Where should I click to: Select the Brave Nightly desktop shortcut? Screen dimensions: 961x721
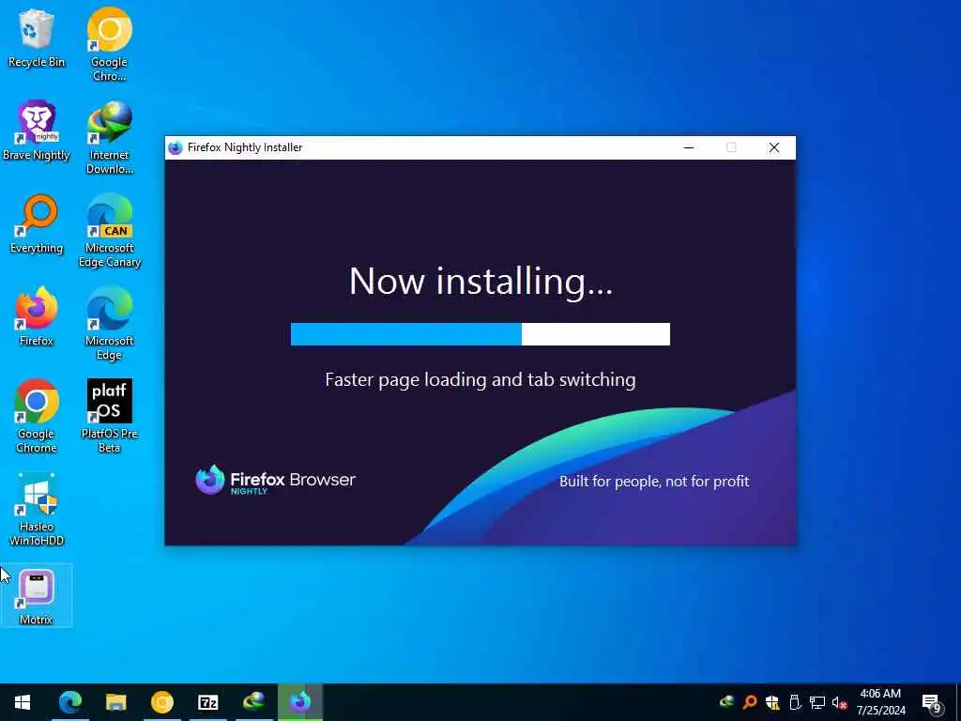coord(37,131)
